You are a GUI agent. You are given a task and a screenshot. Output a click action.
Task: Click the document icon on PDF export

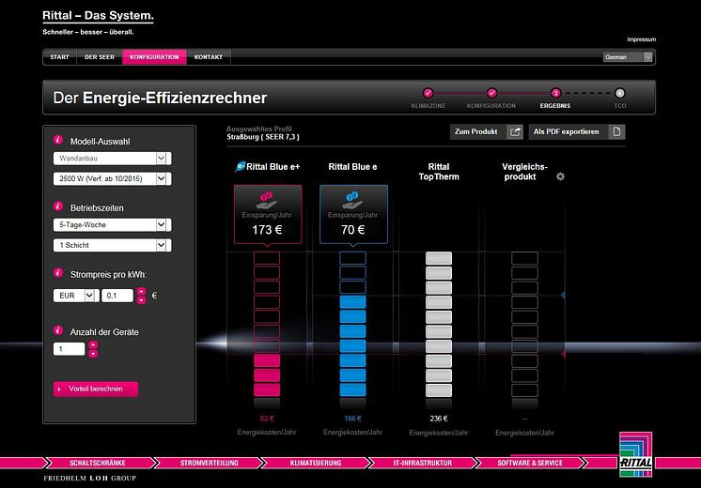pos(616,131)
